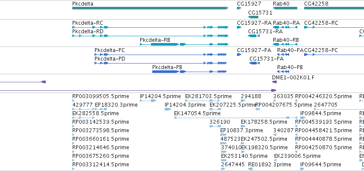The height and width of the screenshot is (171, 364).
Task: Open the Pkcdelta-PD protein feature
Action: point(161,63)
